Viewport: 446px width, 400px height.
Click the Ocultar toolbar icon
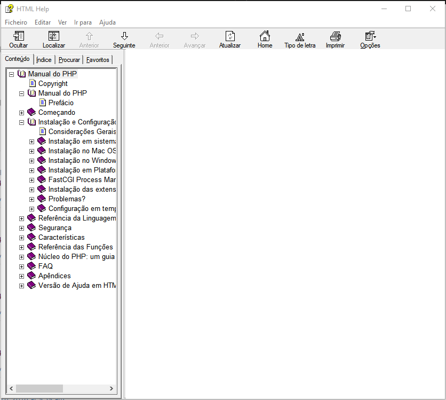[19, 36]
